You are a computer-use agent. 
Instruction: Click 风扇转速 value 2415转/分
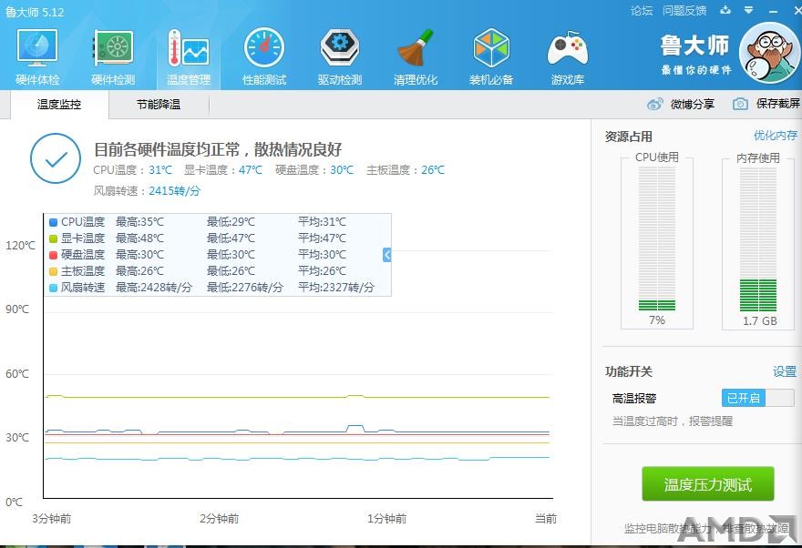(174, 191)
